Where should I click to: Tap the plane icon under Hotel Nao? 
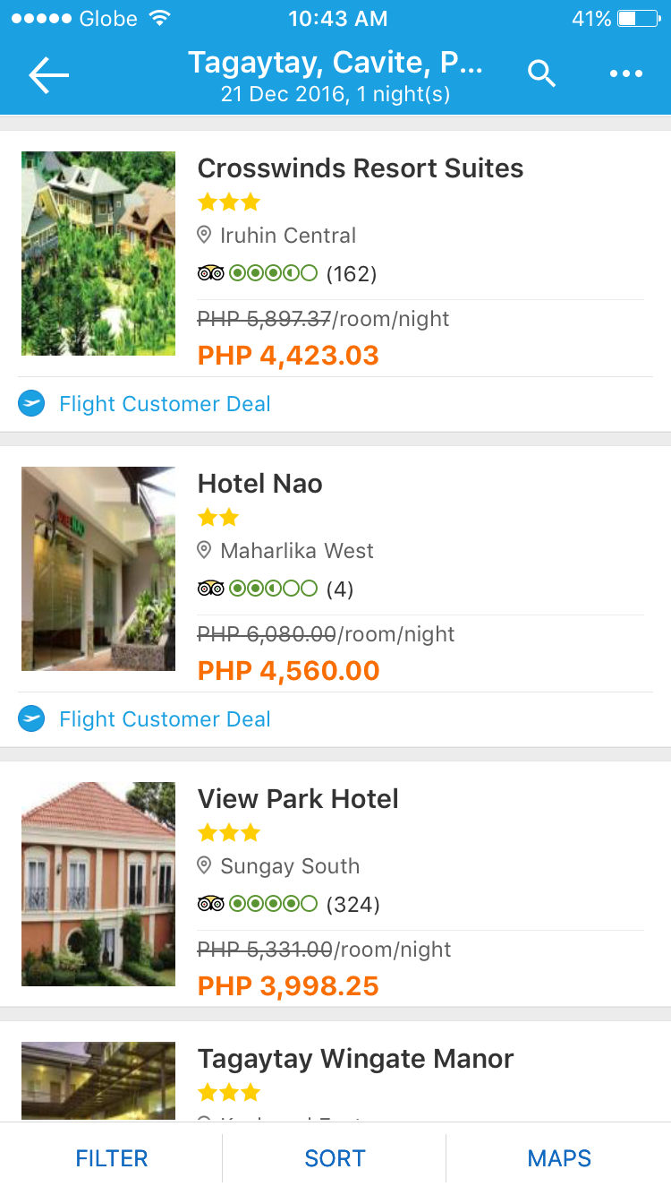click(x=31, y=719)
